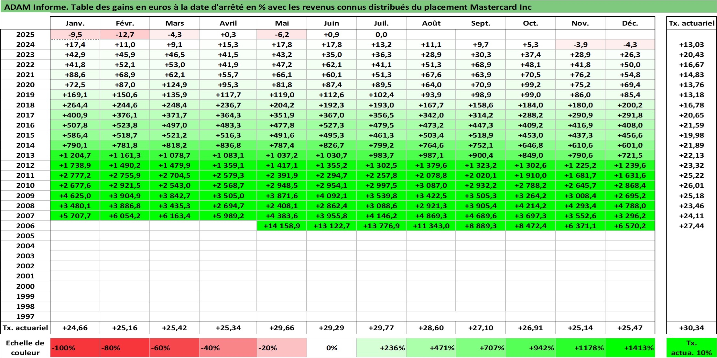Click the Echelle de couleur label
Screen dimensions: 717x358
25,348
